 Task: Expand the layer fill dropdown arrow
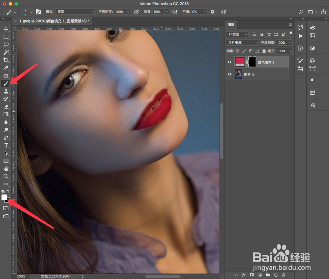tap(290, 51)
